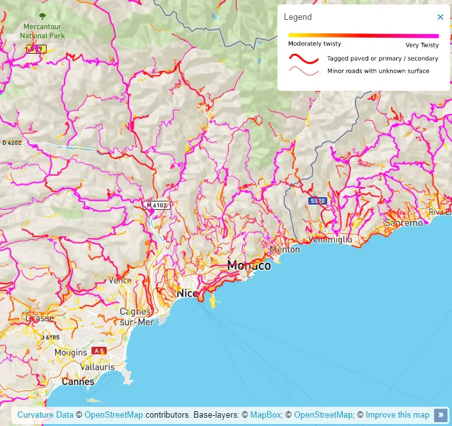
Task: Click the M 6102 road shield
Action: 157,205
